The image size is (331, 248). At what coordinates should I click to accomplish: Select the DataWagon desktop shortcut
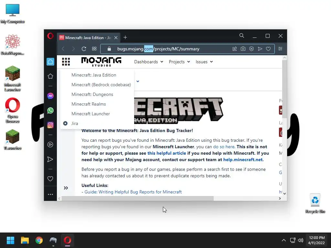(13, 45)
